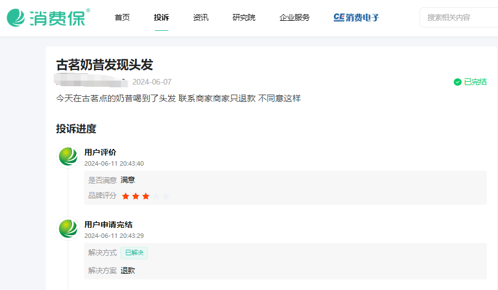The width and height of the screenshot is (498, 290).
Task: Open 企业服务 menu
Action: (x=295, y=17)
